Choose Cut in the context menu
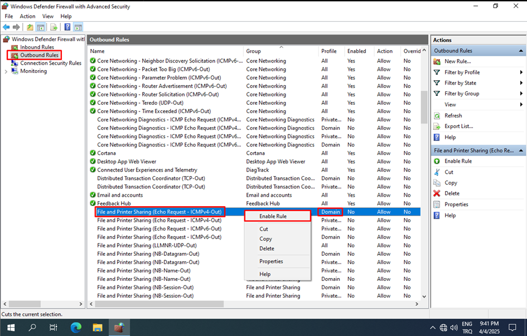 [x=277, y=229]
